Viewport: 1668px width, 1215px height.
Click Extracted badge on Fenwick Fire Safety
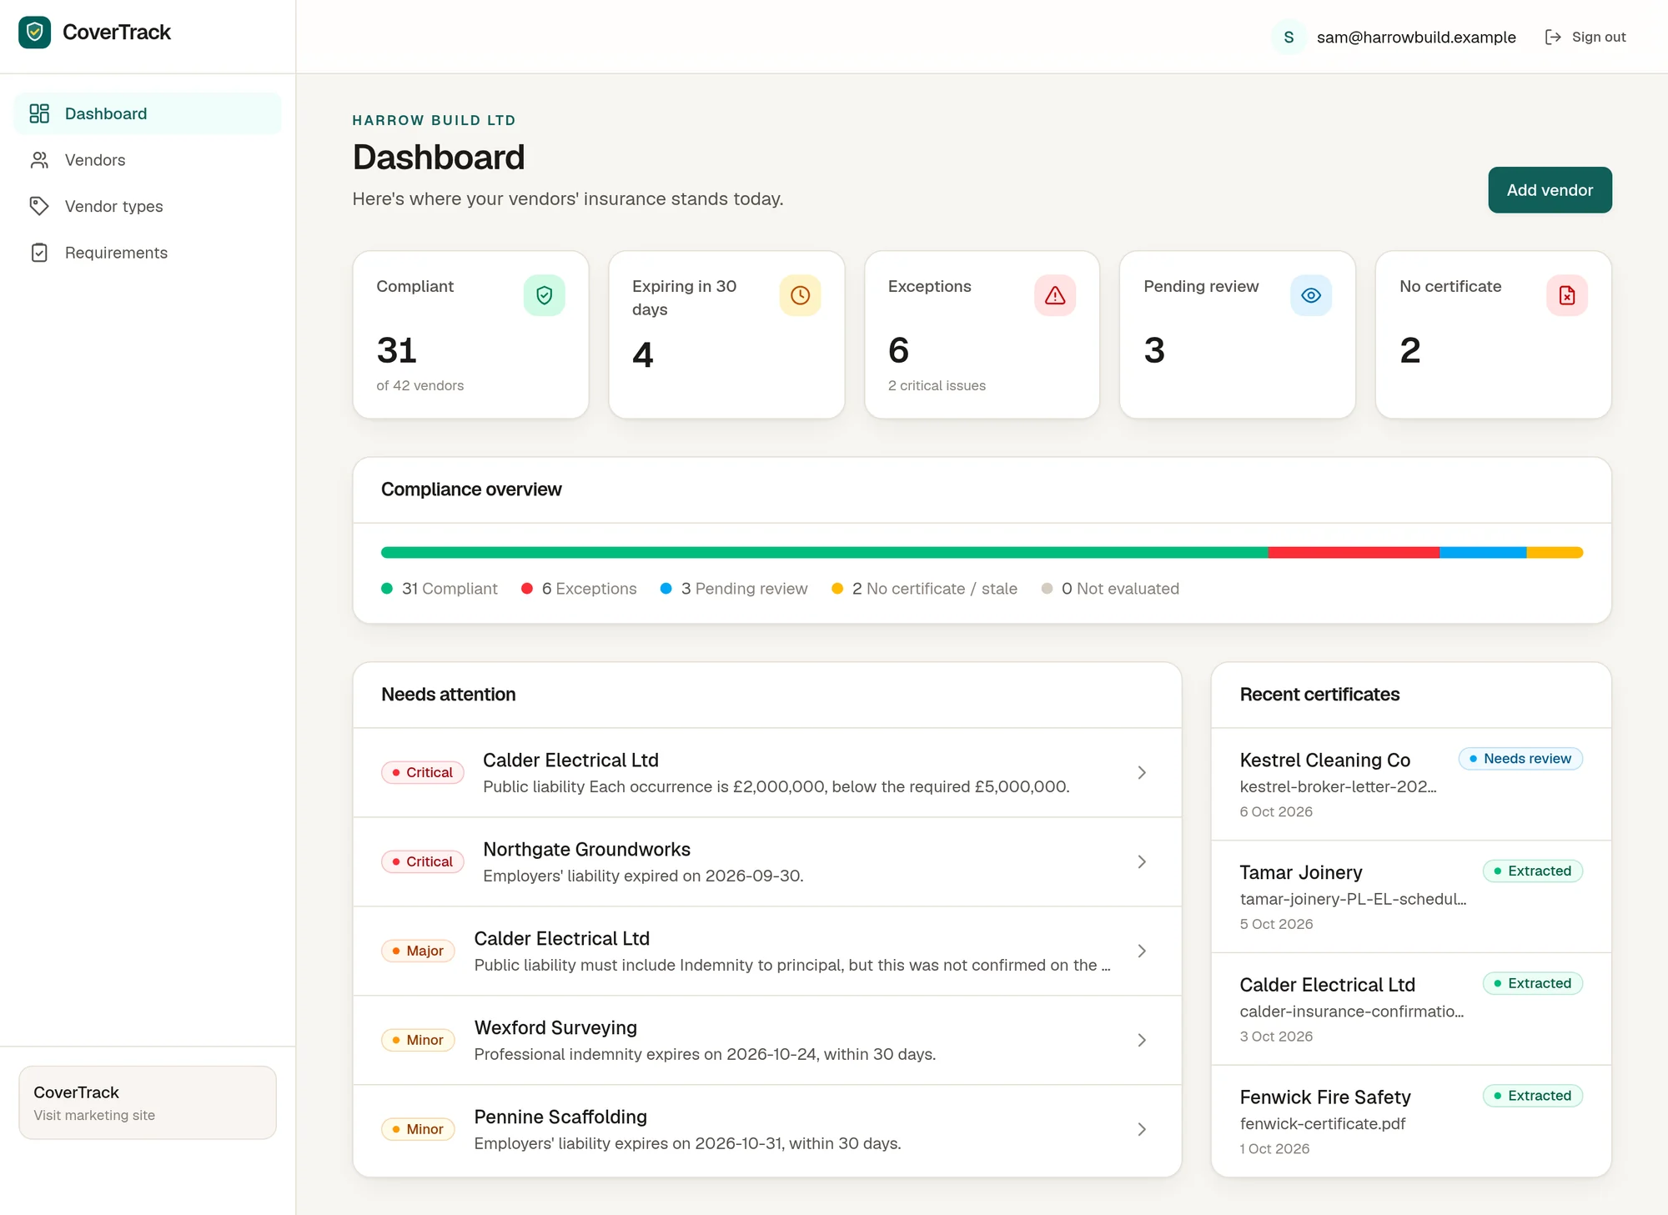(x=1533, y=1096)
